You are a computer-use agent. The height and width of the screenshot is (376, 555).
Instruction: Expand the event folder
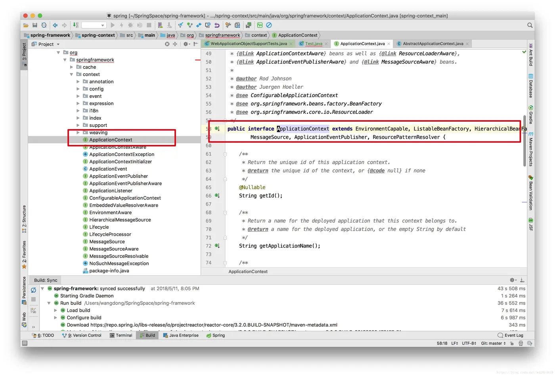click(x=78, y=96)
